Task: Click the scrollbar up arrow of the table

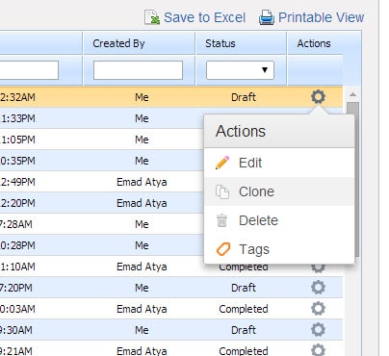Action: [x=352, y=94]
